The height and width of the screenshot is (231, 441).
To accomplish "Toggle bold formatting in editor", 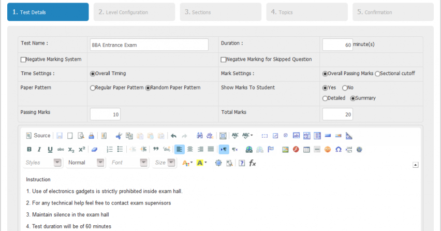I will (x=29, y=149).
